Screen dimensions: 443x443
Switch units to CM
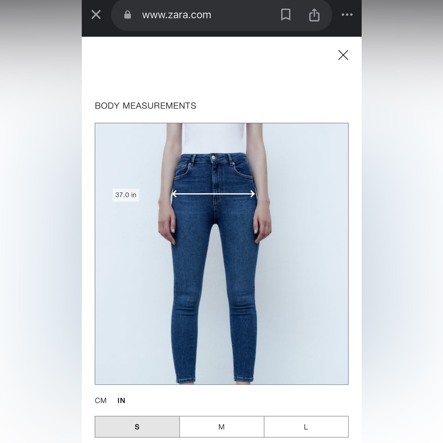(x=101, y=400)
